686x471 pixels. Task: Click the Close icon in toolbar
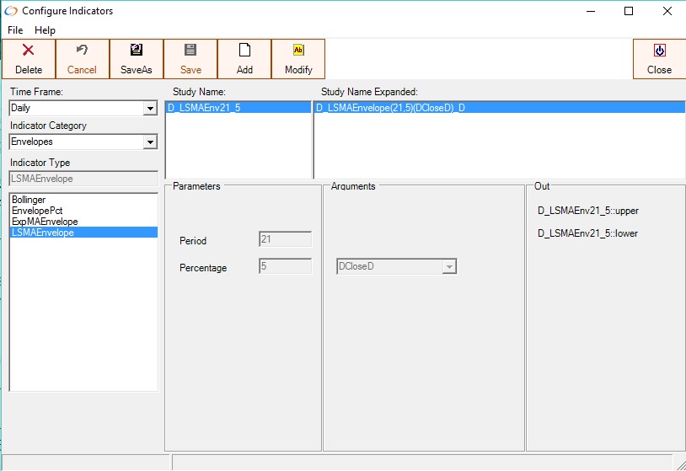coord(659,51)
